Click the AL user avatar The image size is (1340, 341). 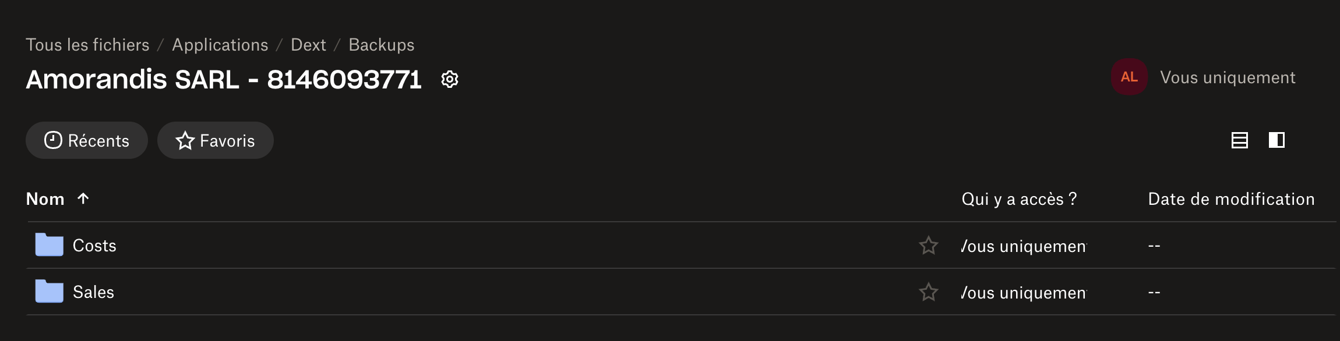tap(1129, 77)
